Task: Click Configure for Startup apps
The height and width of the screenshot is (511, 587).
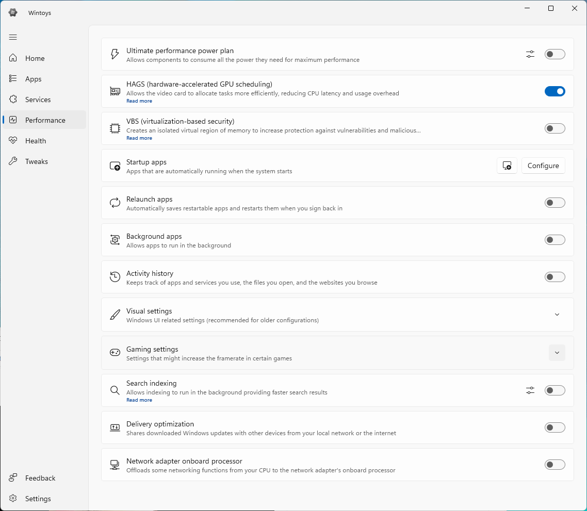Action: click(543, 166)
